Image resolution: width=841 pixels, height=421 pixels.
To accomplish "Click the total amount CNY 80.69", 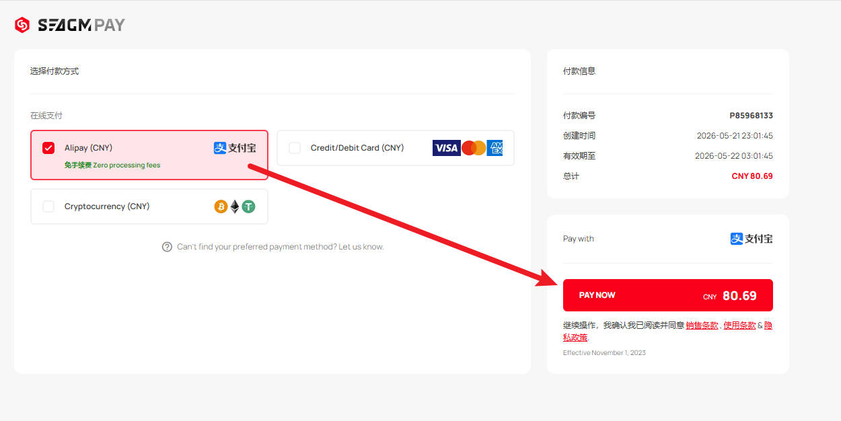I will click(752, 176).
